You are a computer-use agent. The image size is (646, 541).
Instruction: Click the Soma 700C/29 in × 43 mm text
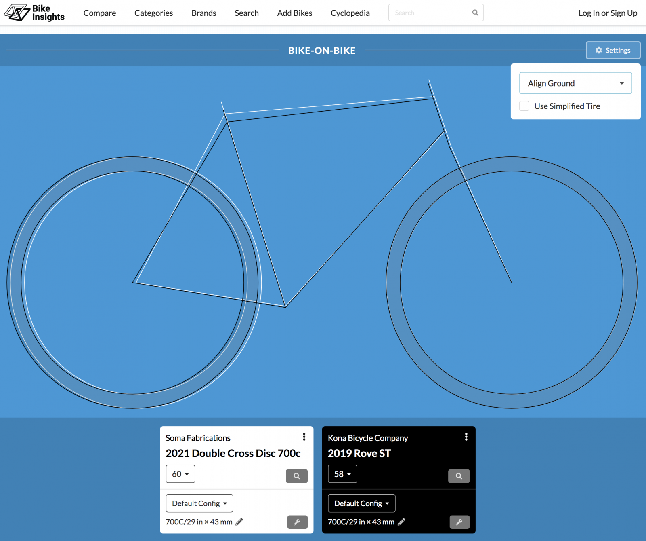[x=199, y=522]
